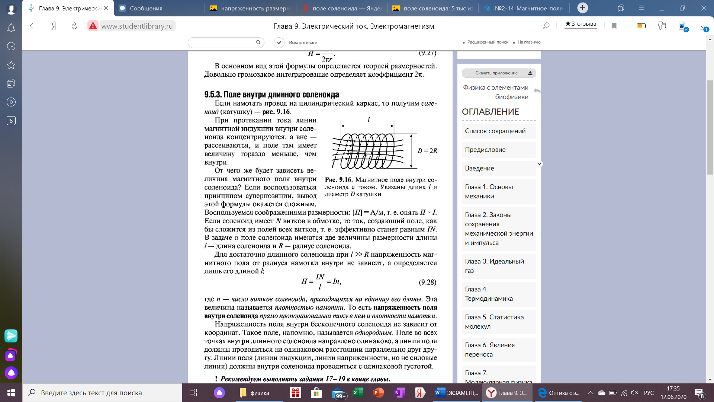Open the 3 отзыва reviews link
The width and height of the screenshot is (714, 402).
[581, 24]
